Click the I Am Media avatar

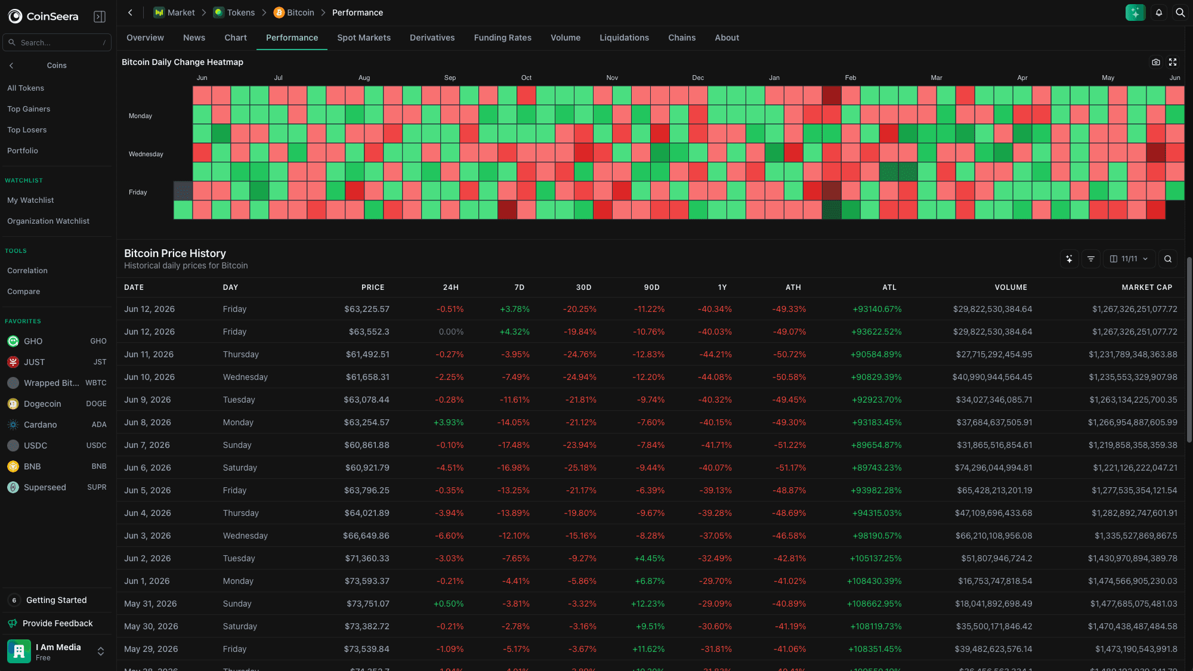click(19, 651)
